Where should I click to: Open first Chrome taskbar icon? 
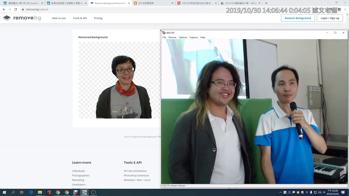click(58, 192)
